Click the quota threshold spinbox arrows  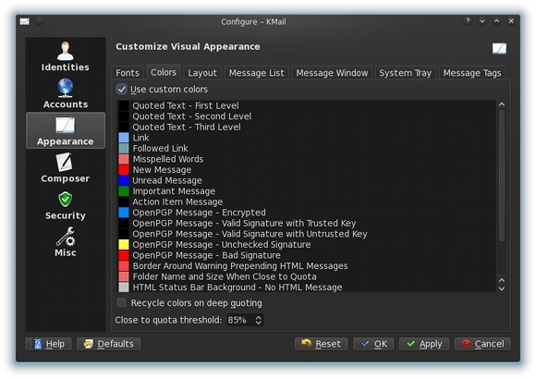259,320
